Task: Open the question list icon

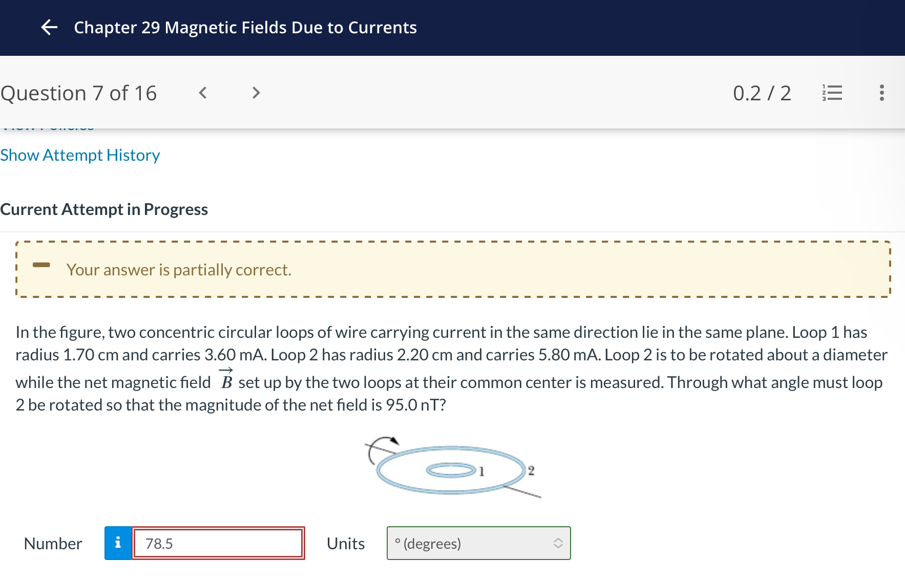Action: tap(832, 93)
